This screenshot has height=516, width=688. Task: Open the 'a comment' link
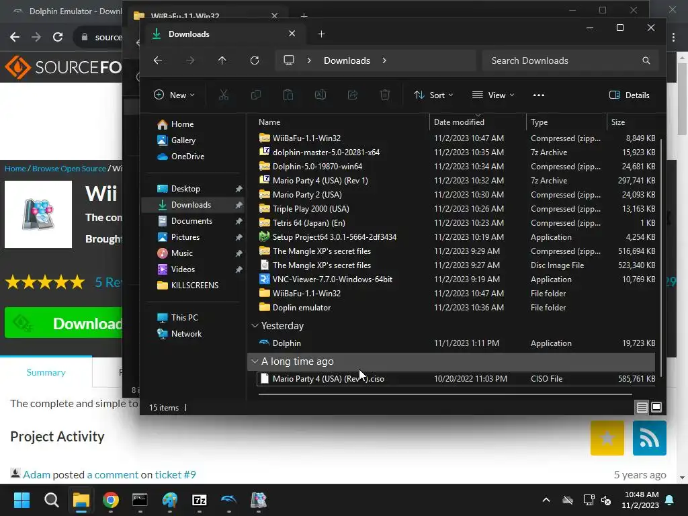click(x=112, y=475)
